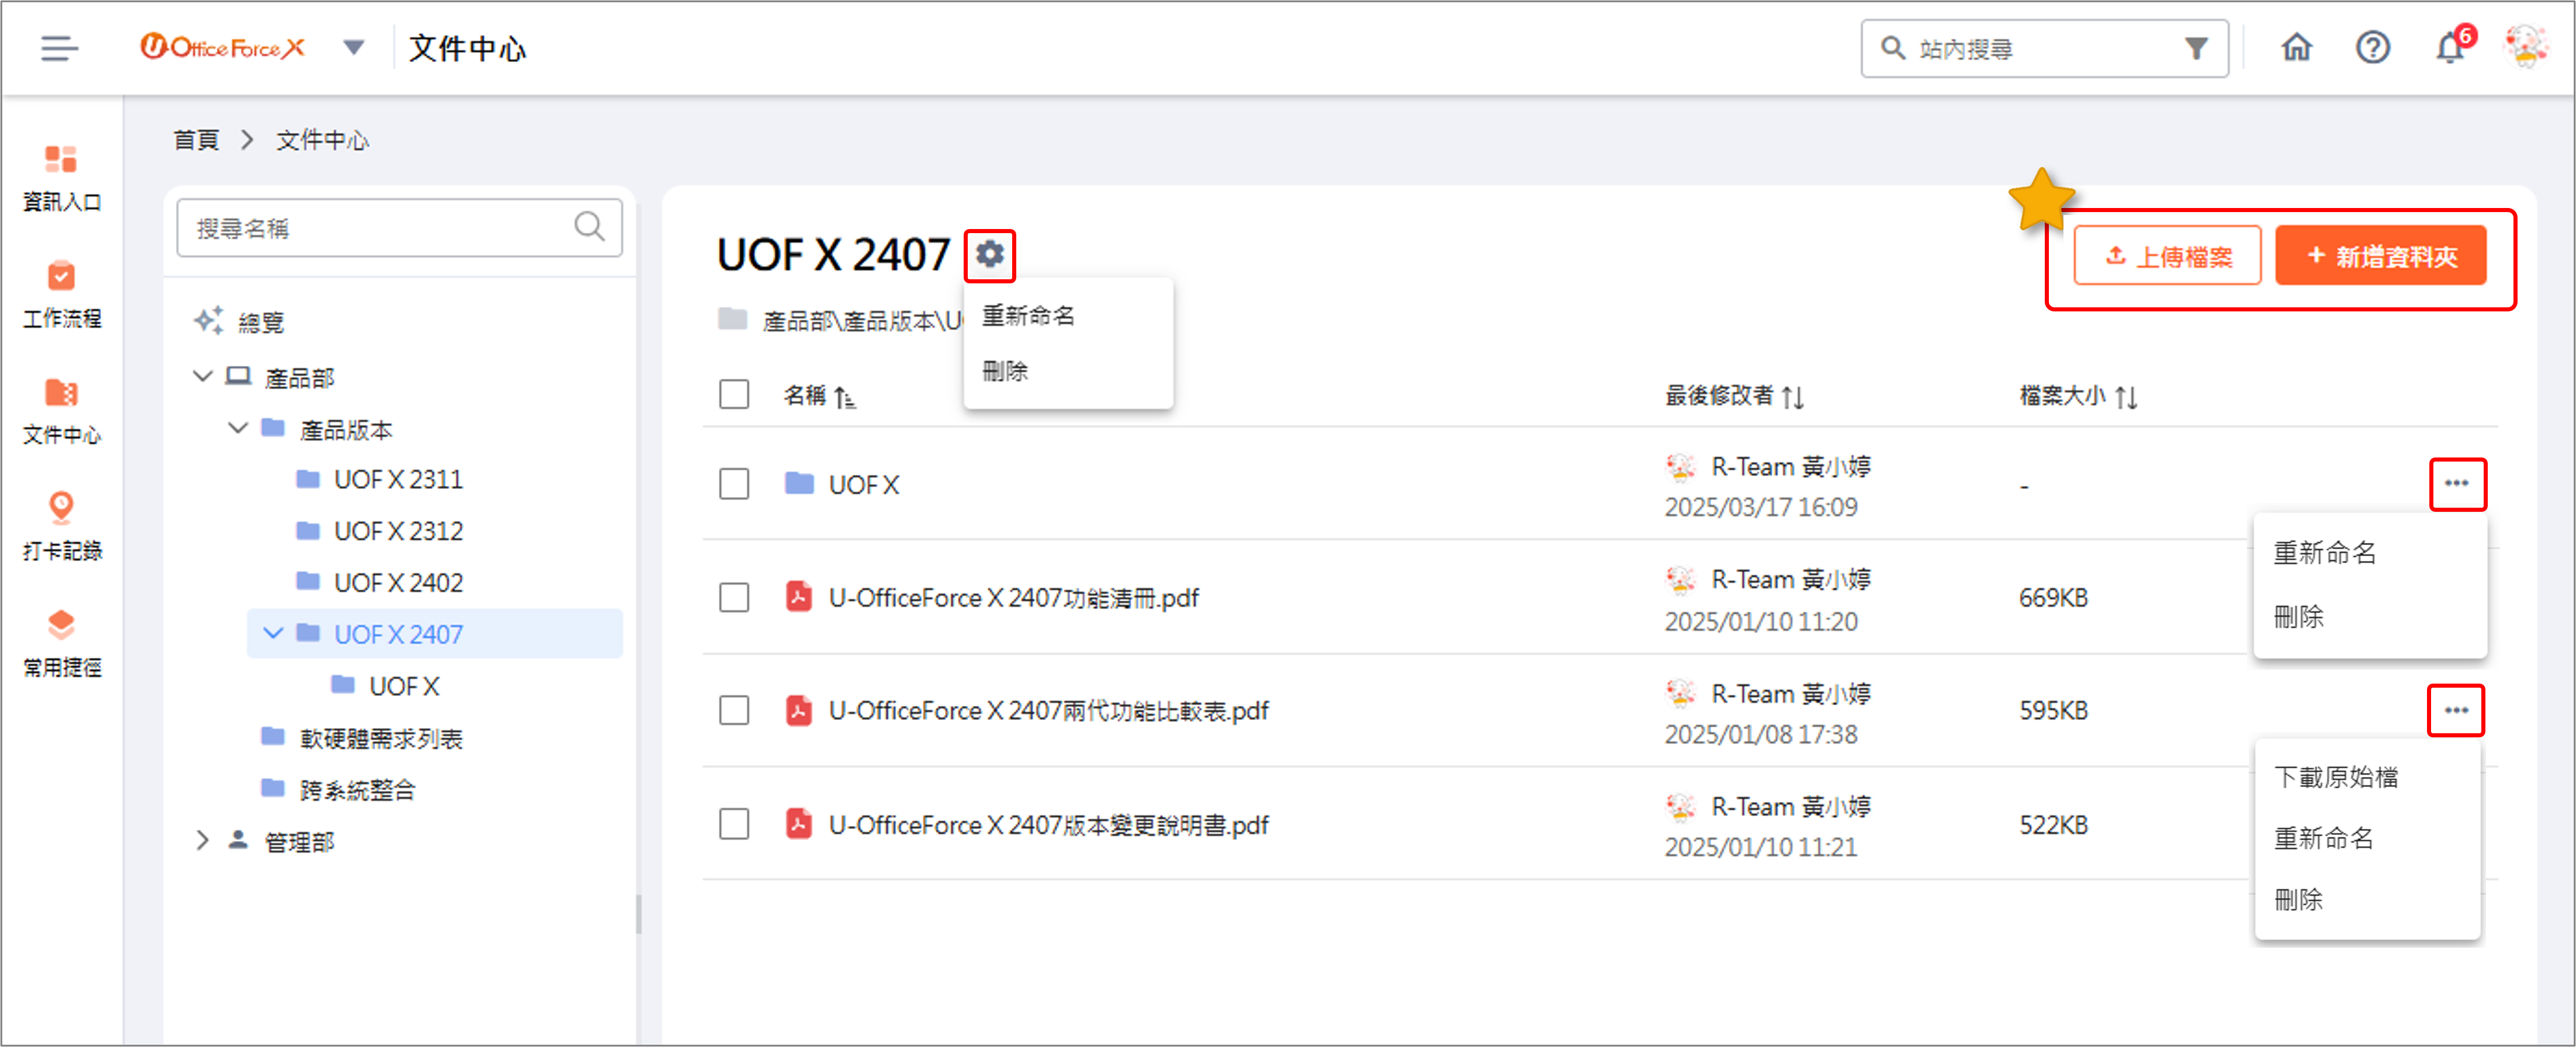This screenshot has height=1047, width=2576.
Task: Open U-OfficeForce X 2407版本變更說明書.pdf
Action: (1048, 825)
